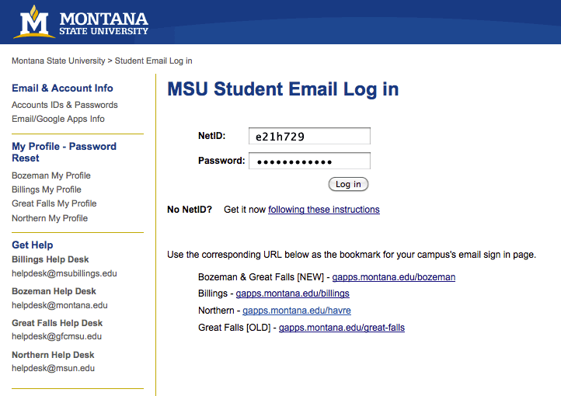This screenshot has height=396, width=561.
Task: Select Great Falls My Profile
Action: coord(54,203)
